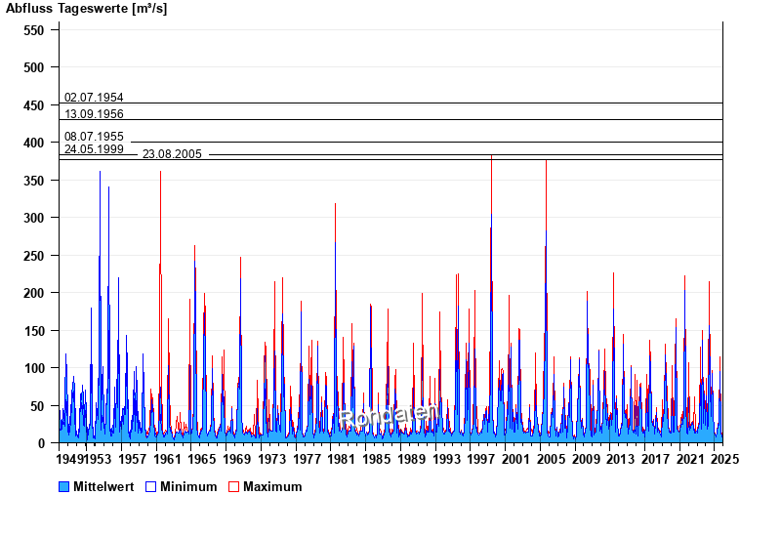Screen dimensions: 781x537
Task: Click the 1981 x-axis year label
Action: 342,459
